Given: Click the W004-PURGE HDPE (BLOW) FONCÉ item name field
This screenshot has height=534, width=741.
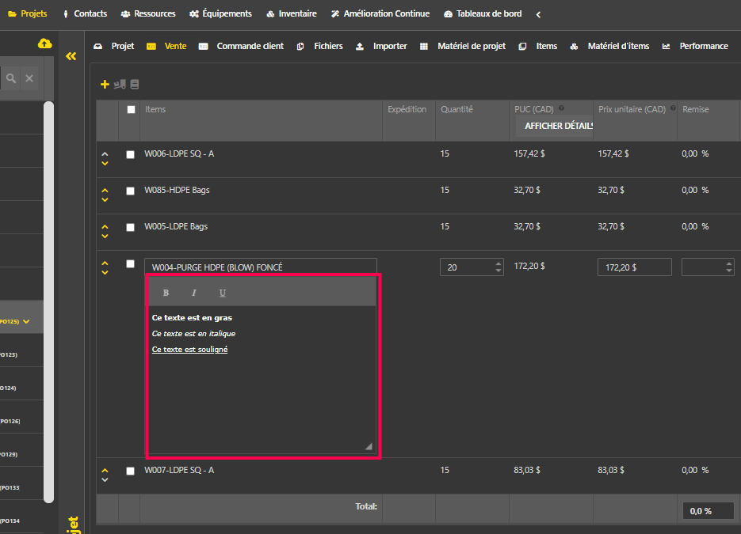Looking at the screenshot, I should [x=261, y=267].
